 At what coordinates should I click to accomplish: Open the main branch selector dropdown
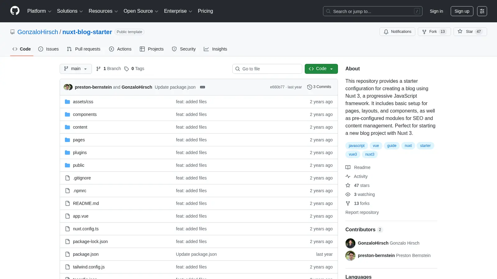click(76, 69)
